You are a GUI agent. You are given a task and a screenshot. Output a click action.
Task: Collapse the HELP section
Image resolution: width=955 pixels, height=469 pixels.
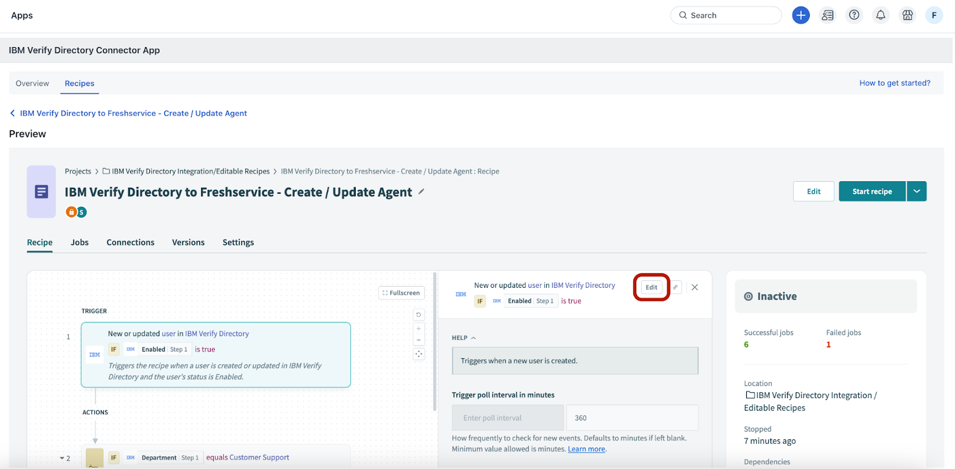[464, 338]
